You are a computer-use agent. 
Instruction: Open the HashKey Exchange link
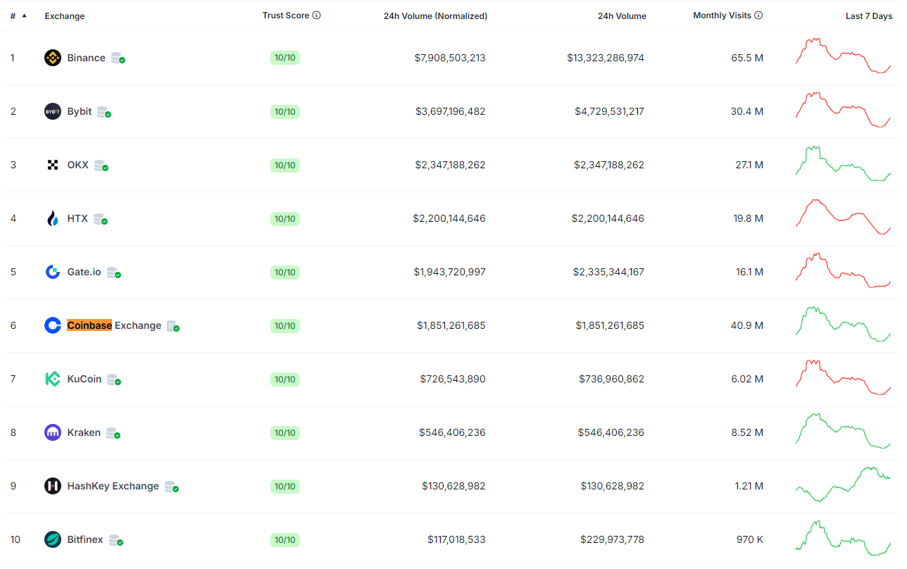click(113, 486)
